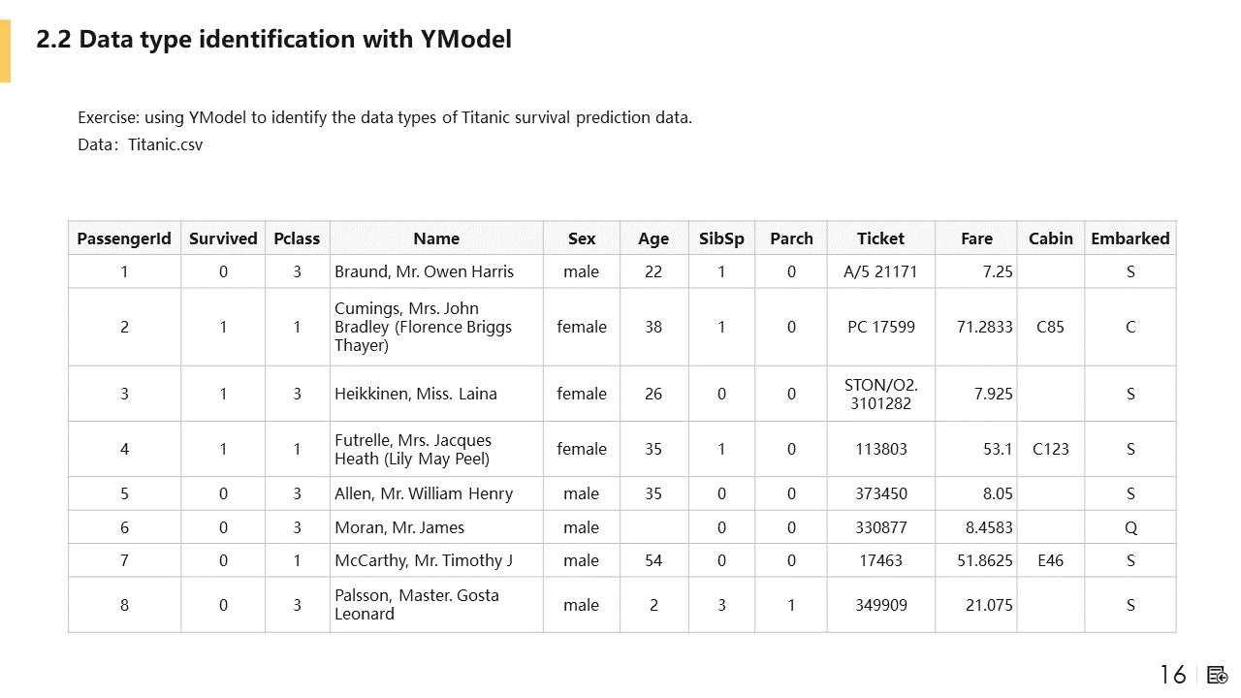The image size is (1241, 698).
Task: Click the Survived column header
Action: click(x=223, y=238)
